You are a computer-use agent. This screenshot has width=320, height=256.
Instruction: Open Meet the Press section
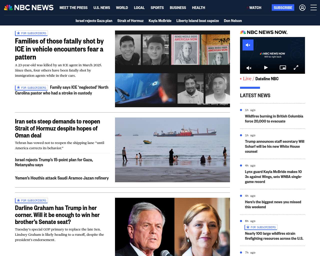pos(73,8)
